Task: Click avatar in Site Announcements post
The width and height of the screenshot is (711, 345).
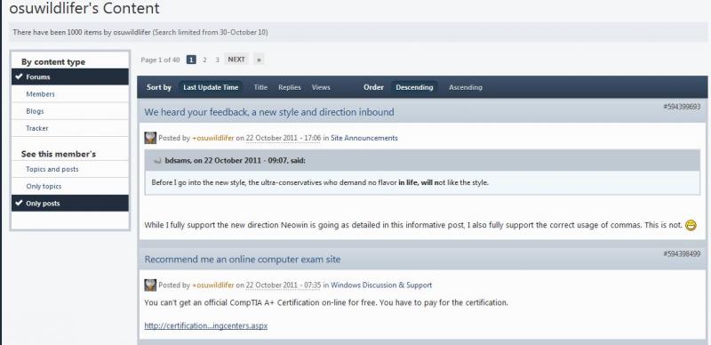Action: (150, 138)
